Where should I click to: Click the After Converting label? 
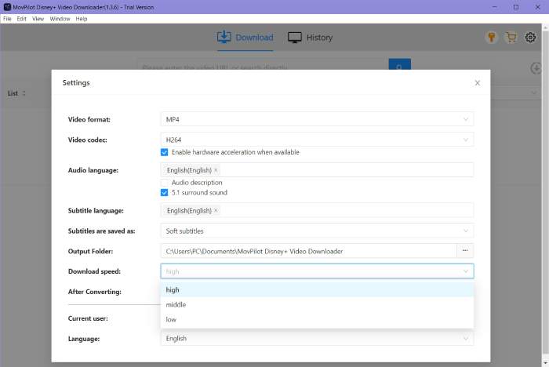(95, 292)
